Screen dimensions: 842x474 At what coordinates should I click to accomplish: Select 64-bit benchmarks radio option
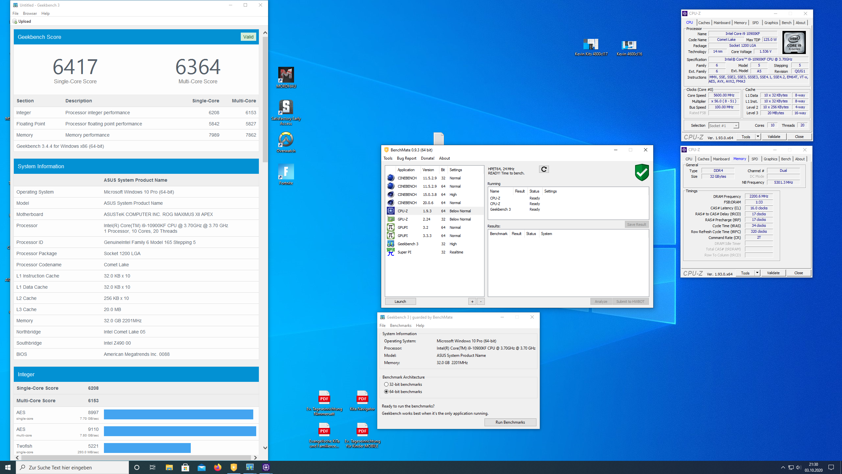coord(386,392)
